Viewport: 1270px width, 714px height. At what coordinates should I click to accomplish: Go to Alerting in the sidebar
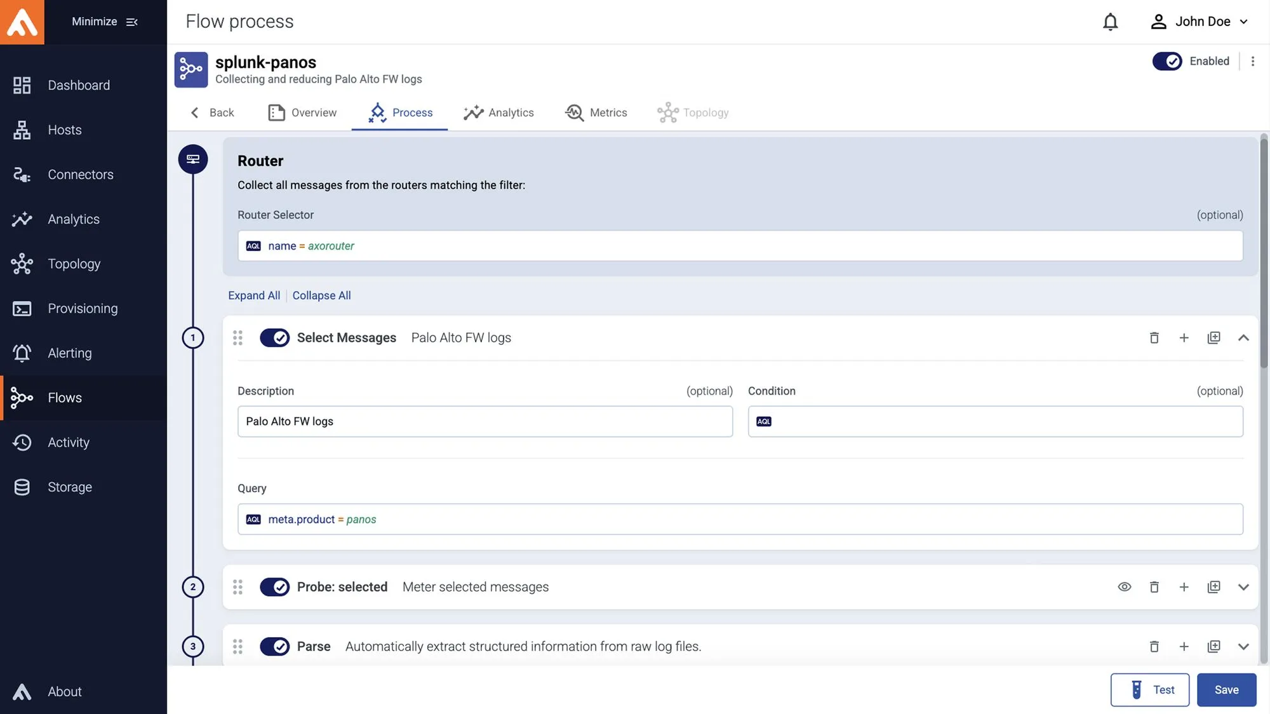69,353
